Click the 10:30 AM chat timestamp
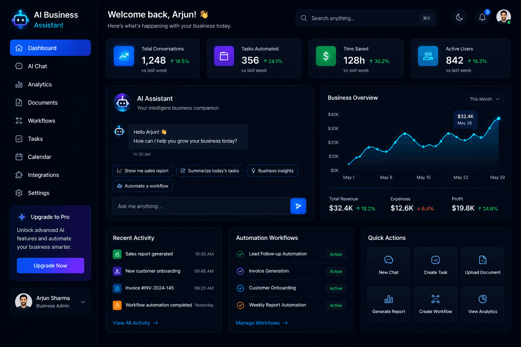The image size is (521, 347). (x=142, y=154)
